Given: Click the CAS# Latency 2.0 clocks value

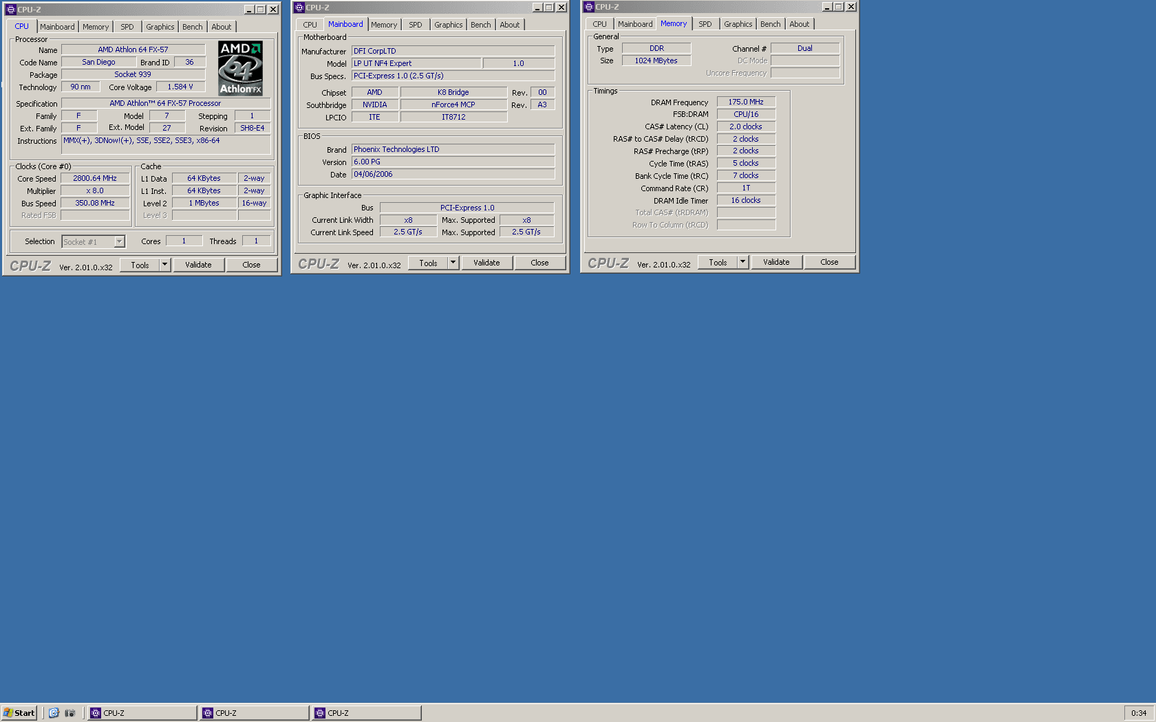Looking at the screenshot, I should point(746,127).
